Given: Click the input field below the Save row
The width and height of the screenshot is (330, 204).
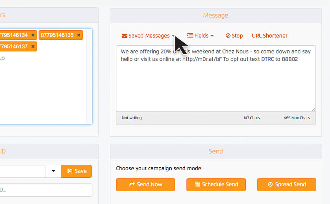Looking at the screenshot, I should pos(46,190).
